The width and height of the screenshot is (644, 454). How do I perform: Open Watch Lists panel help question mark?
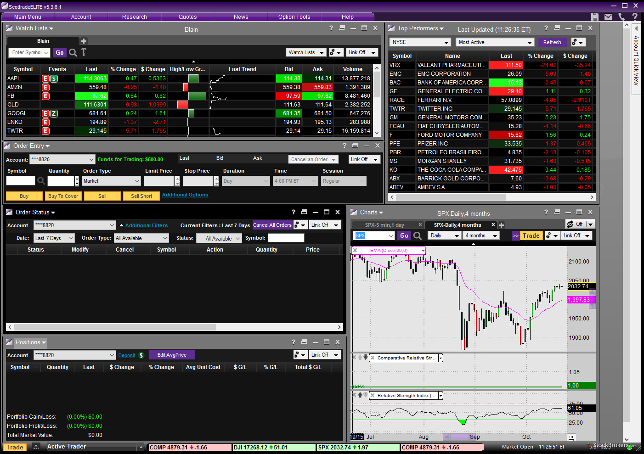coord(331,28)
